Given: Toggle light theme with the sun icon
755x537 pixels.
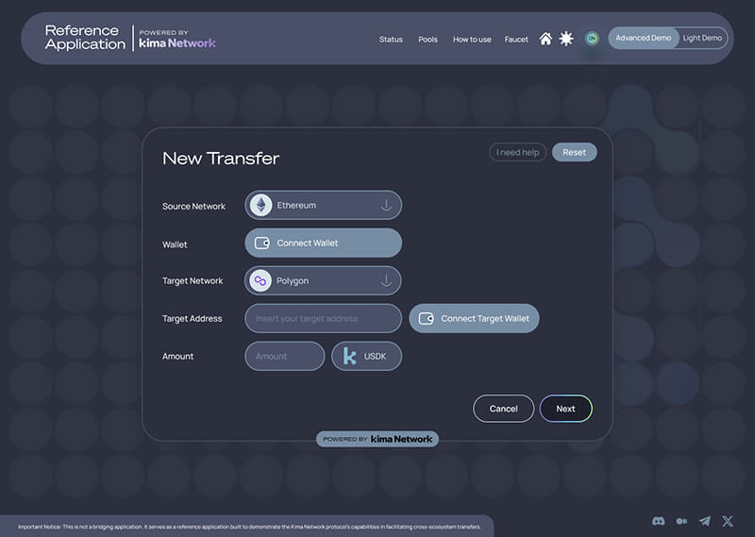Looking at the screenshot, I should click(566, 39).
